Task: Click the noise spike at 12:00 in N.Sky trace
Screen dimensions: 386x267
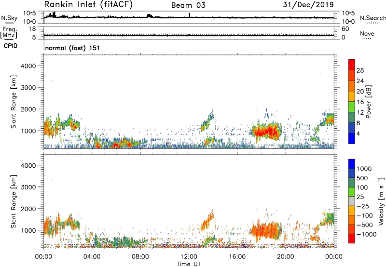Action: pyautogui.click(x=189, y=15)
